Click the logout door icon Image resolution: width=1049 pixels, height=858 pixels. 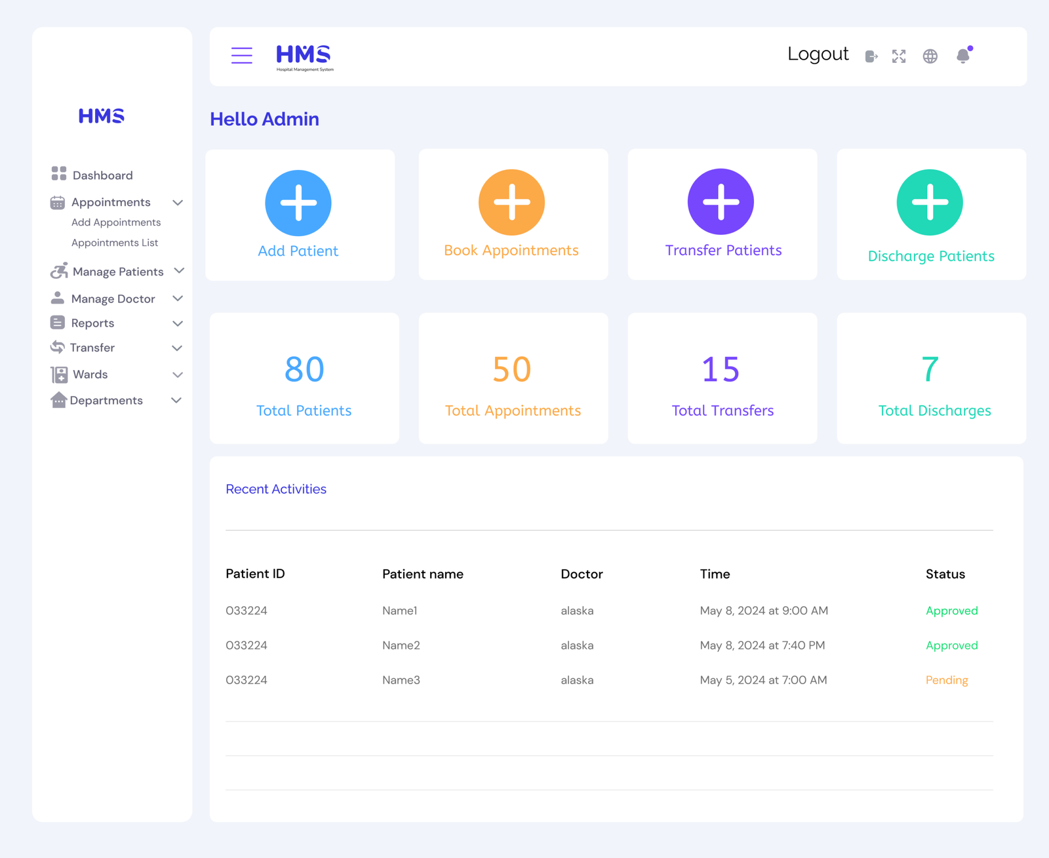871,56
